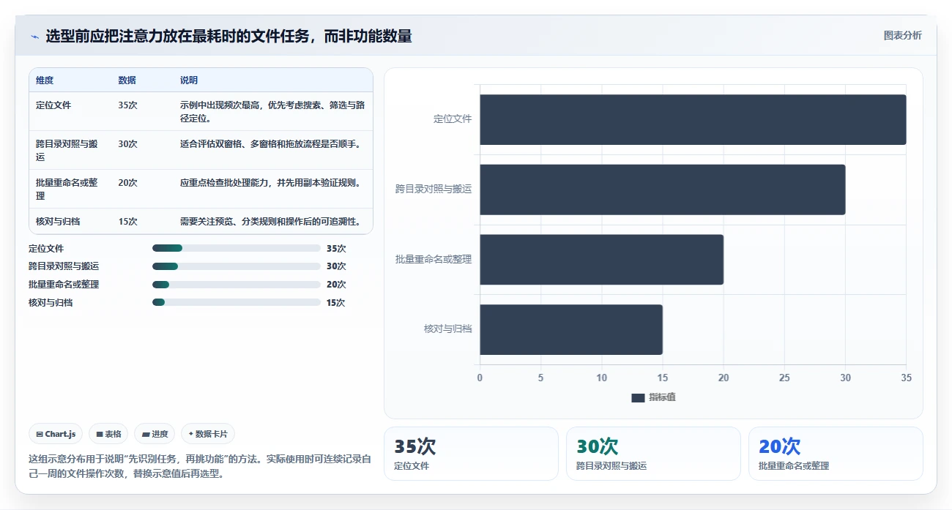Click the 跨目录对照与搬运 y-axis label in the chart

pyautogui.click(x=434, y=189)
